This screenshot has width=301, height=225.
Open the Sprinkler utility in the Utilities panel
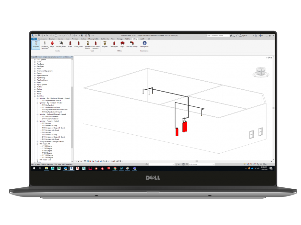105,44
